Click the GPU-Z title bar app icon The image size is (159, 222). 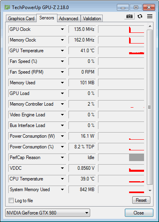point(7,7)
